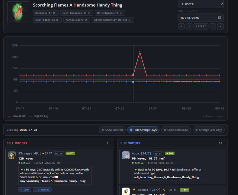Click the sell orders count 2

[x=107, y=143]
